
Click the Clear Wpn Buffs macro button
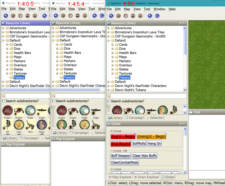144,156
